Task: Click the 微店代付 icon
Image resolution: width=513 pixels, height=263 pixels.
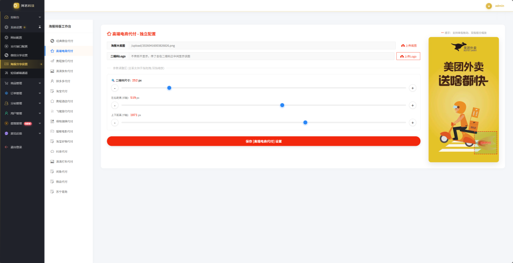Action: click(x=52, y=181)
